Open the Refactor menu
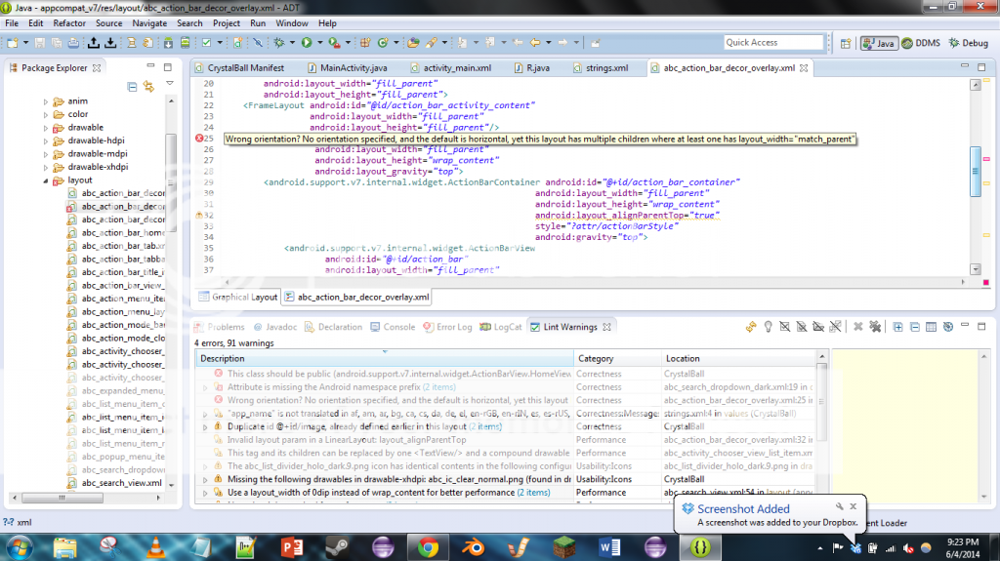This screenshot has width=1000, height=561. point(69,22)
